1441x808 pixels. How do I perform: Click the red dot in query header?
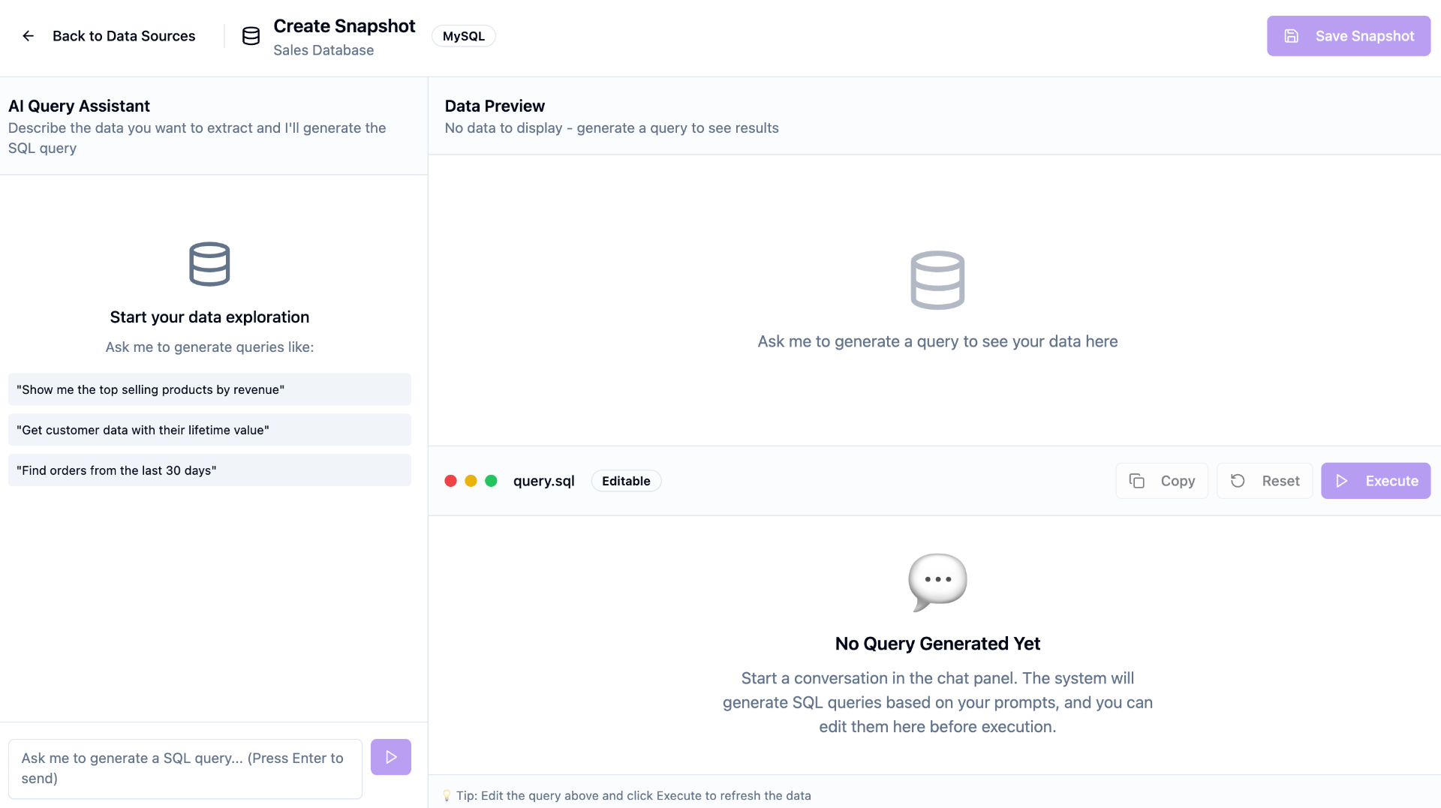(x=450, y=481)
